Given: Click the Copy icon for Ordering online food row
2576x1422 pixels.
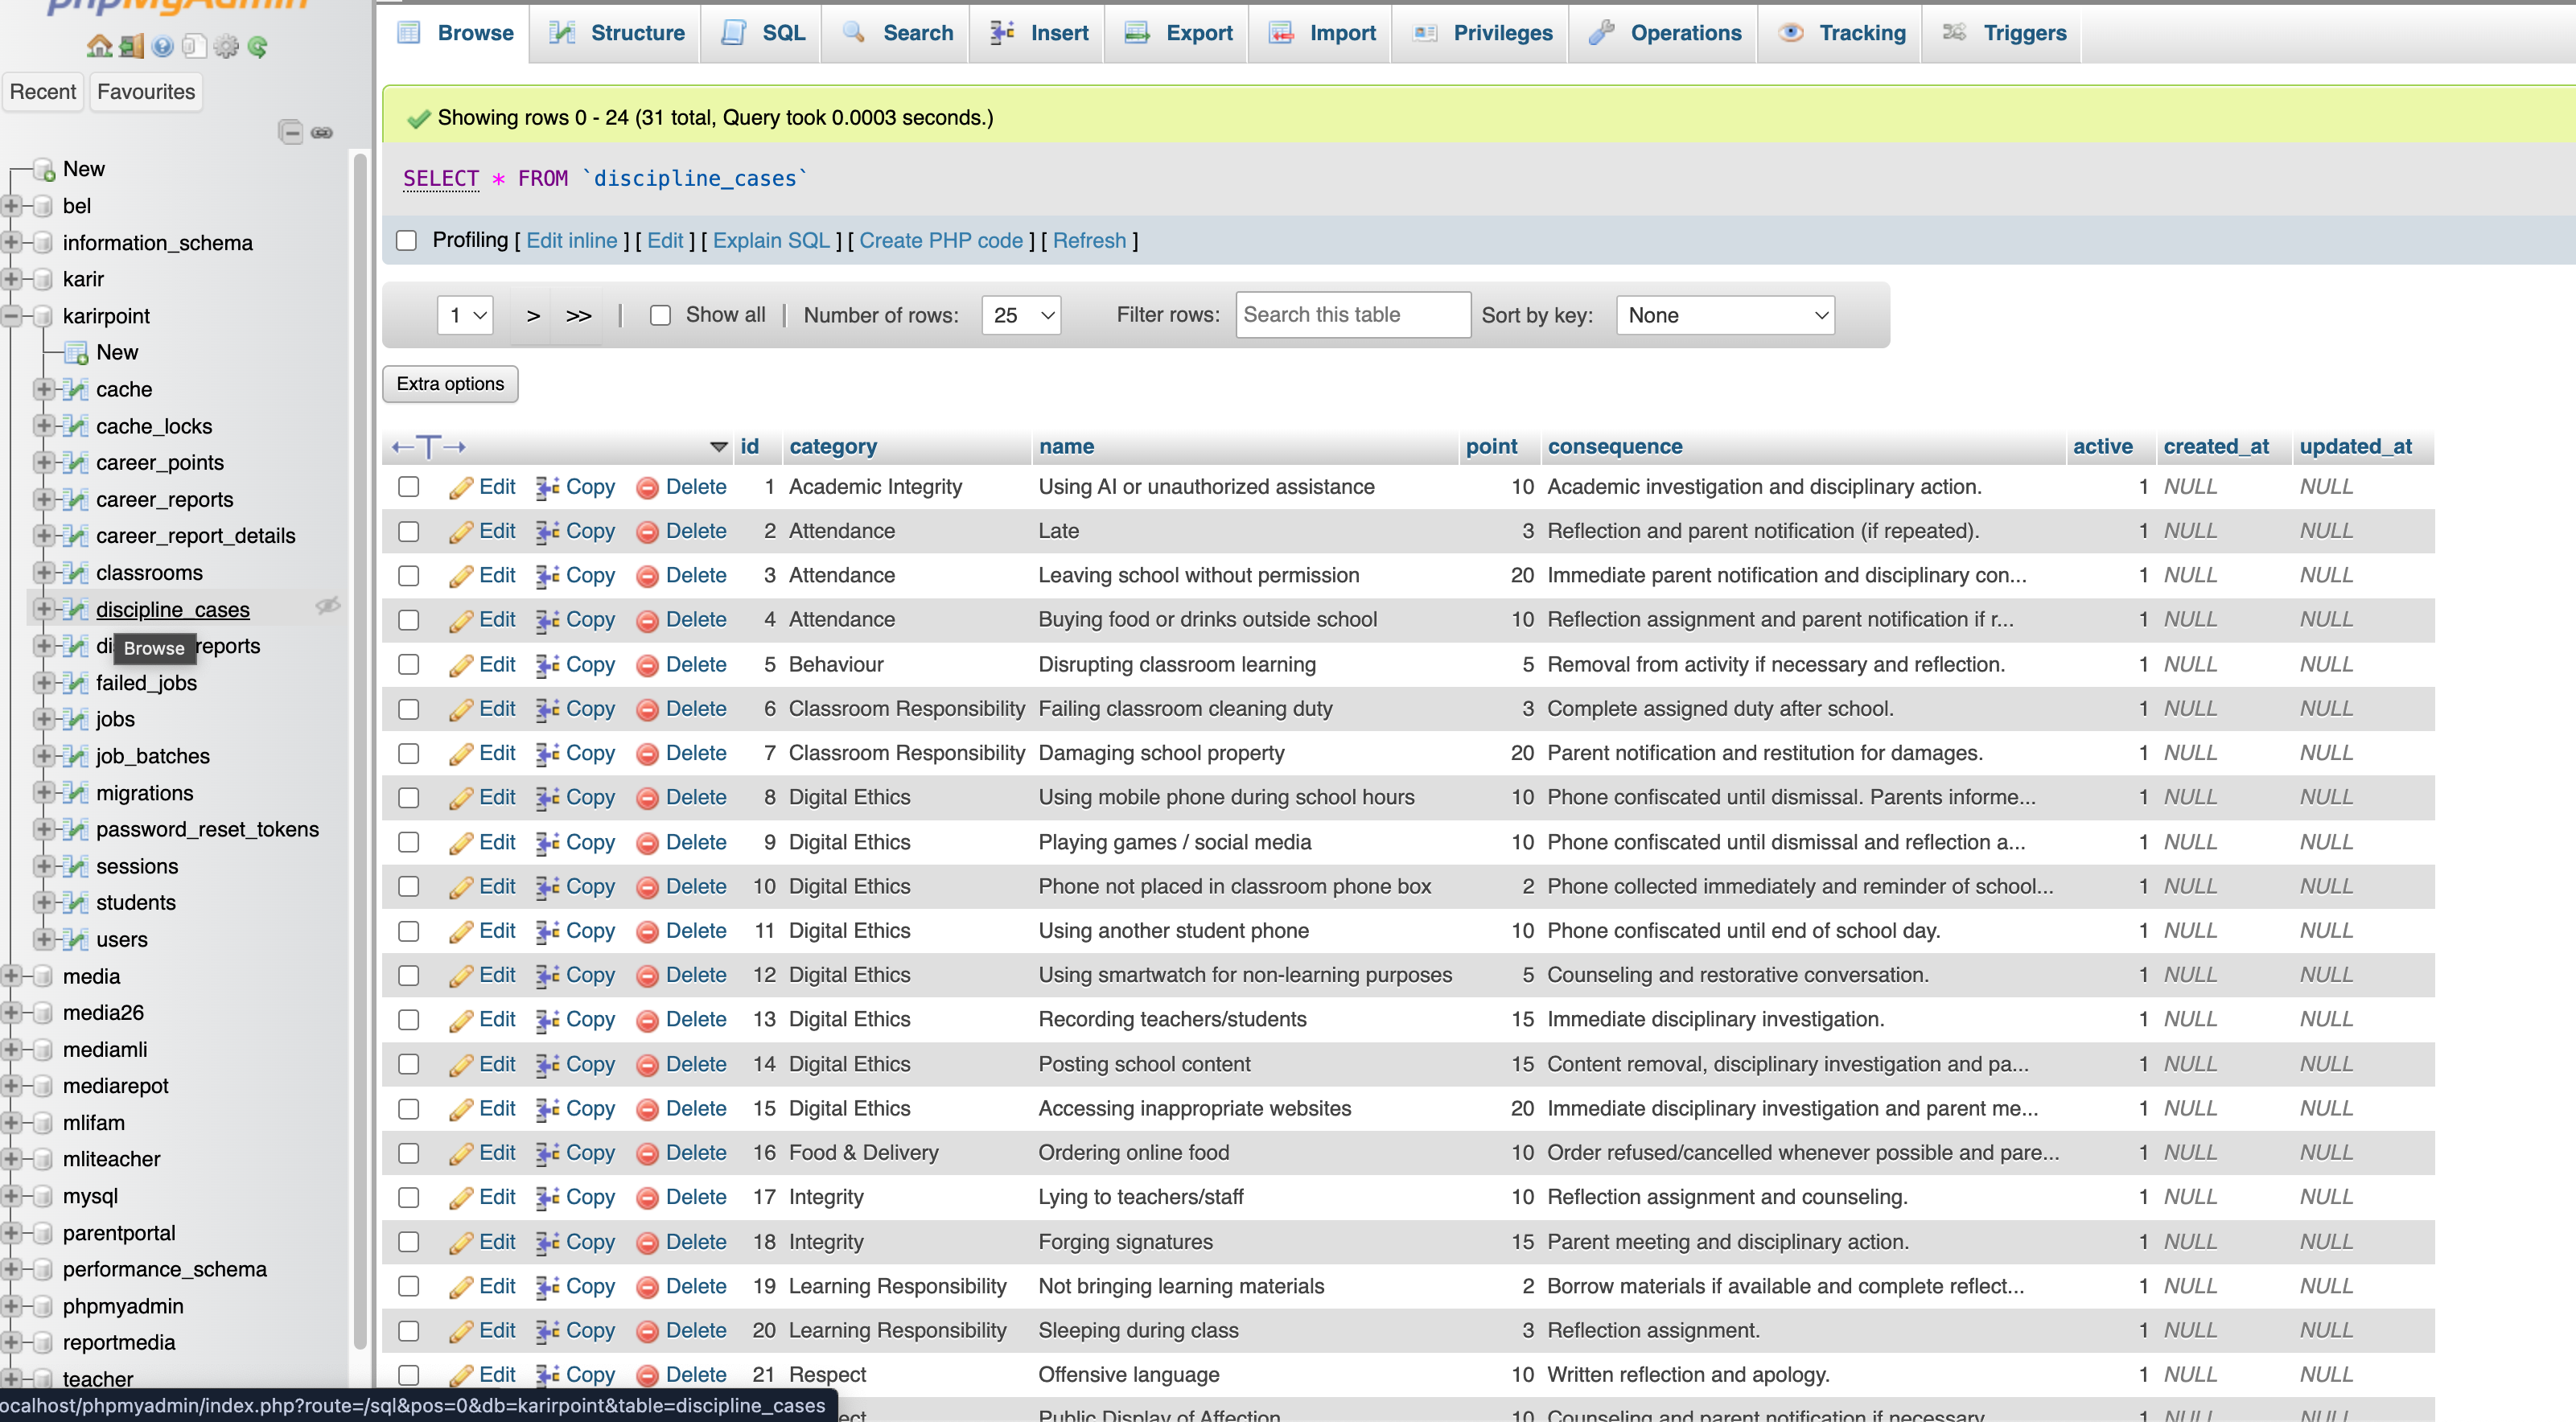Looking at the screenshot, I should [547, 1153].
